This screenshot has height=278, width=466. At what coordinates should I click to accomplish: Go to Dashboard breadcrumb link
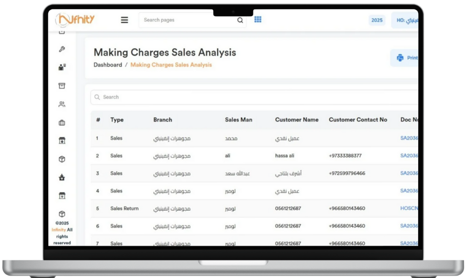click(x=108, y=65)
